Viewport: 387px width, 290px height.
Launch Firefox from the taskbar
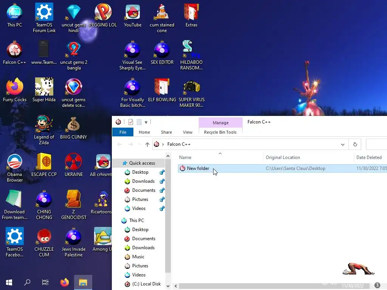(65, 282)
